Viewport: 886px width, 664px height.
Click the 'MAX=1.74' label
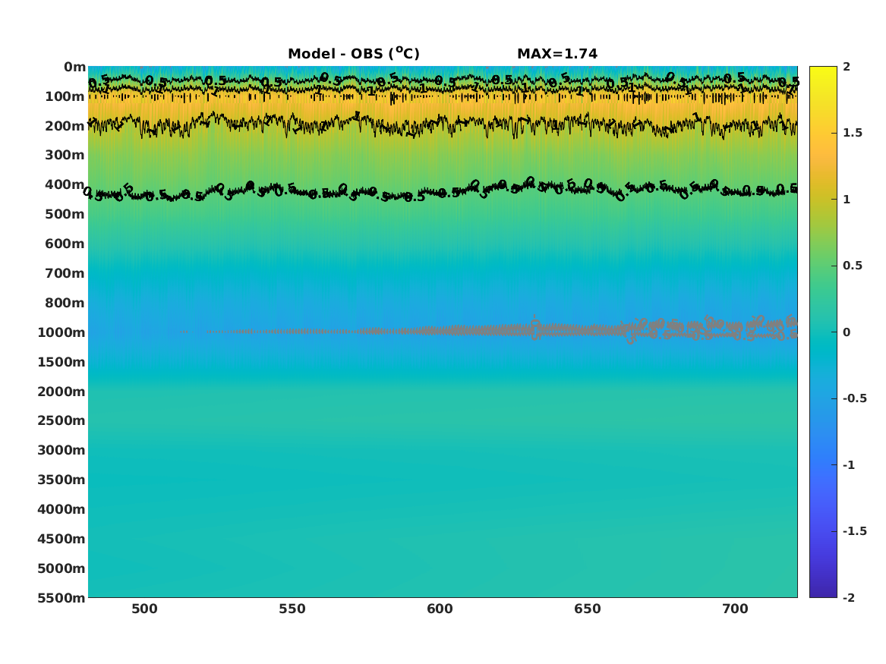pyautogui.click(x=557, y=54)
